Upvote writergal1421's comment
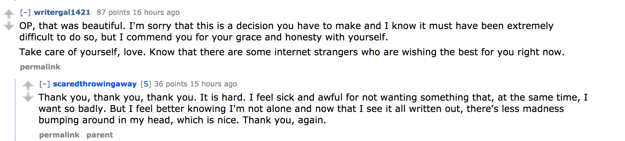 tap(9, 14)
